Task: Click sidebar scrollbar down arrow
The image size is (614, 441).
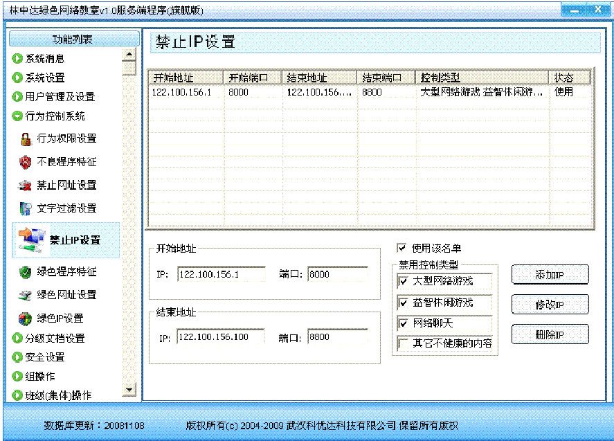Action: (x=129, y=390)
